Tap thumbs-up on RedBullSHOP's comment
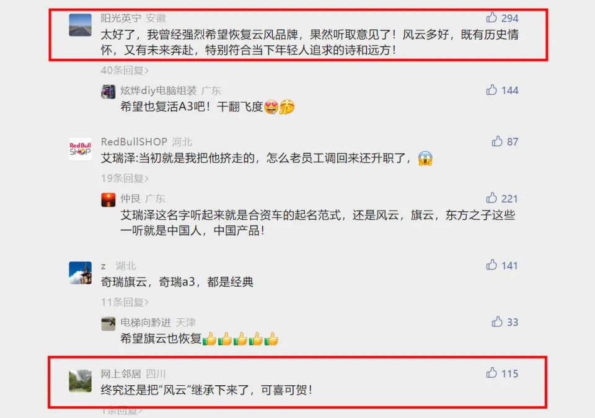595x418 pixels. (497, 141)
